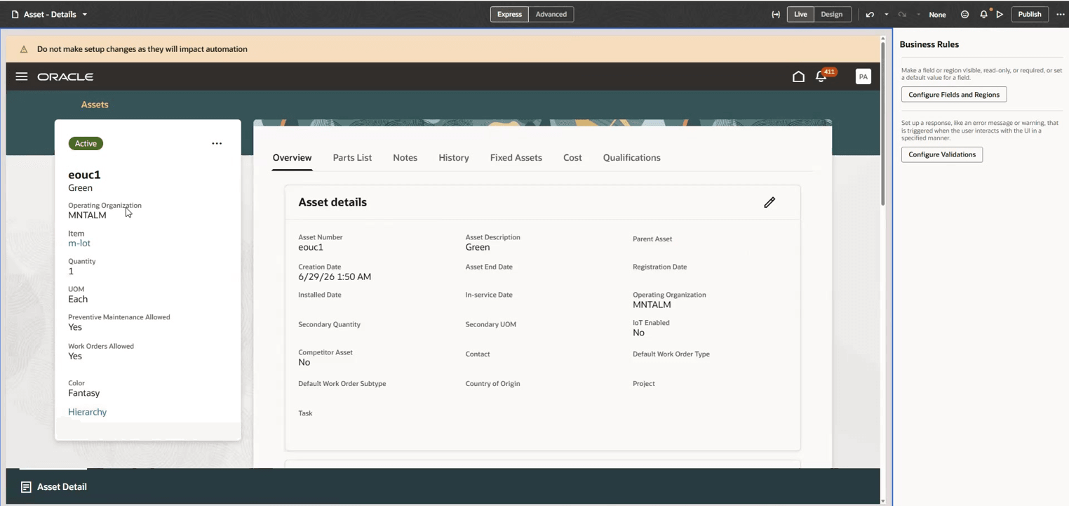1069x506 pixels.
Task: Click the Assets breadcrumb link
Action: (x=95, y=105)
